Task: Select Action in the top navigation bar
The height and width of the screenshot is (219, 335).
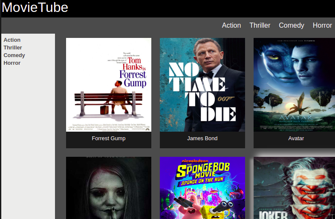Action: coord(231,26)
